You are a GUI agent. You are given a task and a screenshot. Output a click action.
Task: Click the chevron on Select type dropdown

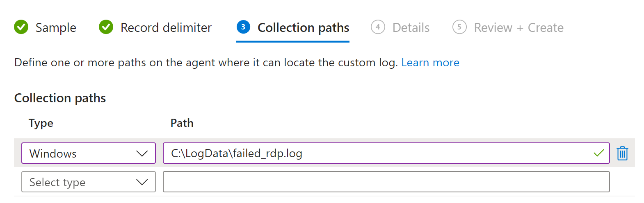tap(142, 182)
